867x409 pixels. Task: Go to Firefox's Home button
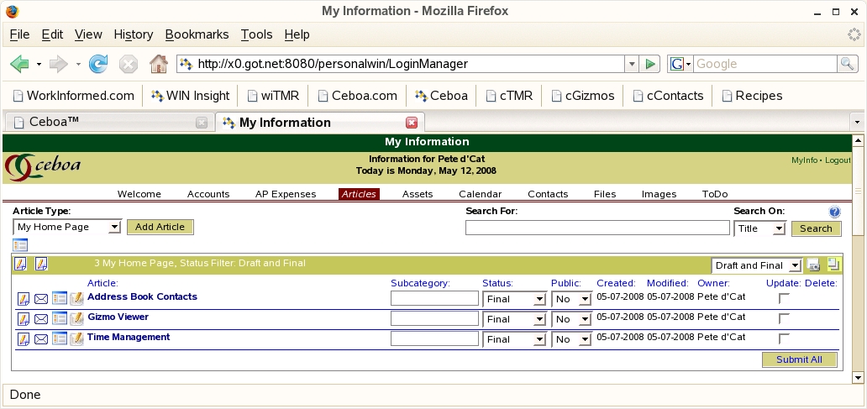[158, 64]
